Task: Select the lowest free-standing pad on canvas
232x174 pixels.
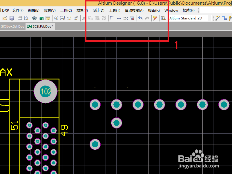Action: pyautogui.click(x=95, y=144)
